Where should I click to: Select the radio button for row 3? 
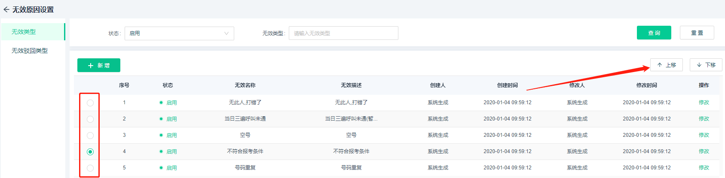point(90,136)
